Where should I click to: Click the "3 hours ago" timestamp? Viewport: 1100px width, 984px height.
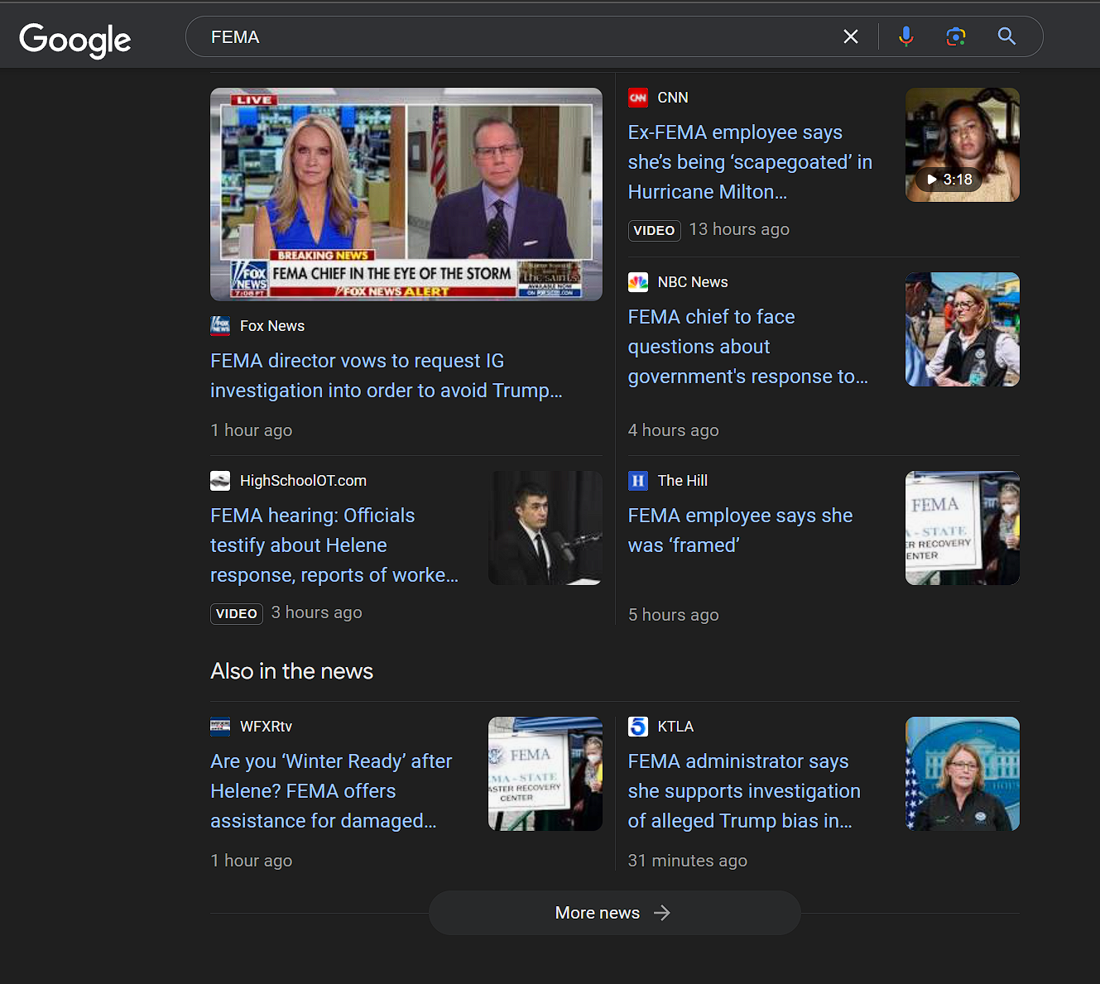316,612
